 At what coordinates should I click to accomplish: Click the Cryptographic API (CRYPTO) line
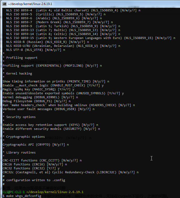tap(36, 145)
